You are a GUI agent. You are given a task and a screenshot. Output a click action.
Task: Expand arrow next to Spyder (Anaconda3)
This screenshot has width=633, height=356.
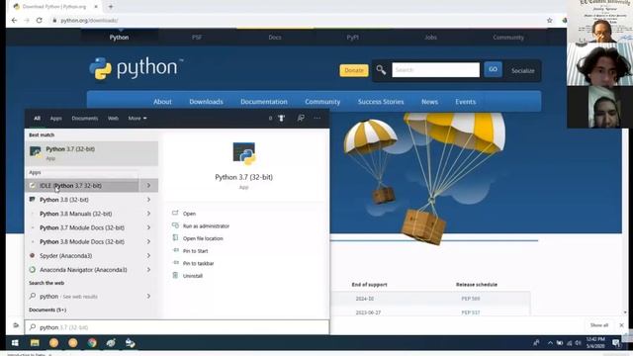pos(148,255)
